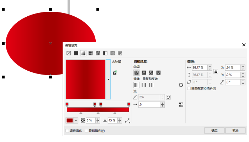Click the Y offset .0% field

click(x=233, y=75)
